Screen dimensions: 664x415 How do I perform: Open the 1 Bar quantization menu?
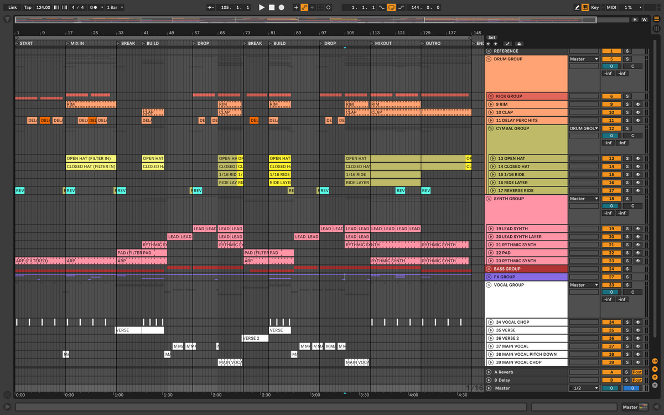tap(115, 8)
